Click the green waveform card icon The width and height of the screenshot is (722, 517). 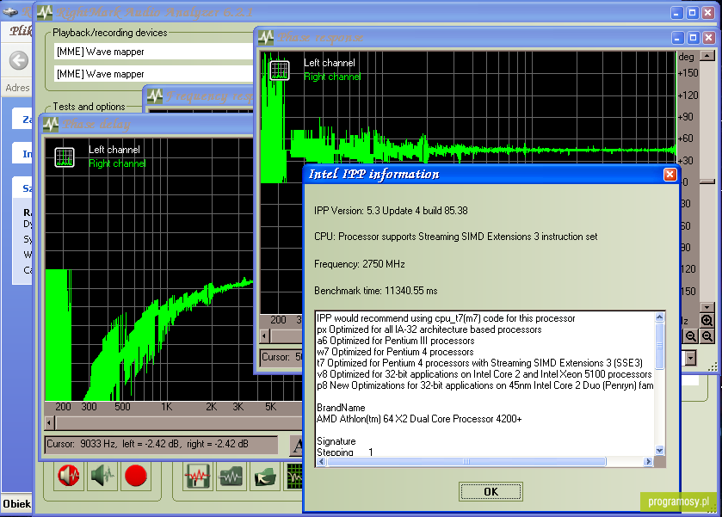point(231,476)
